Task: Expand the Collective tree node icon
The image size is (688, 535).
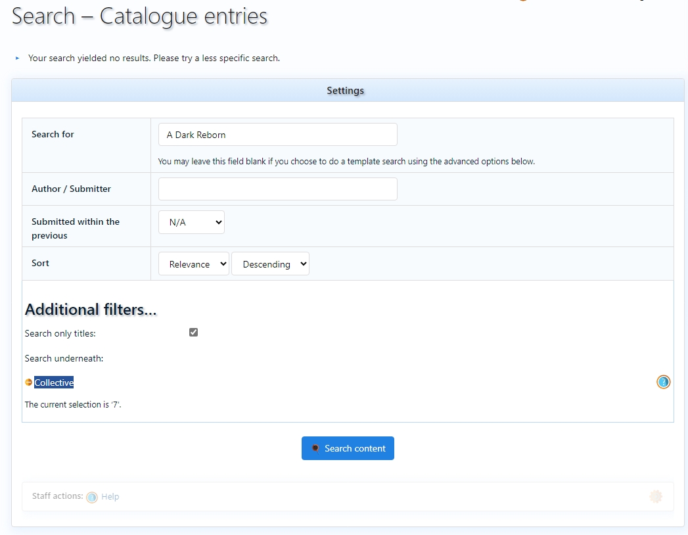Action: [28, 383]
